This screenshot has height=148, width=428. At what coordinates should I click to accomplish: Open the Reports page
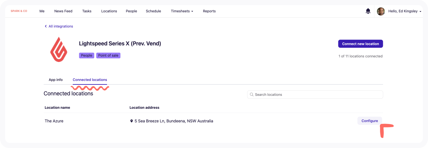click(x=209, y=11)
